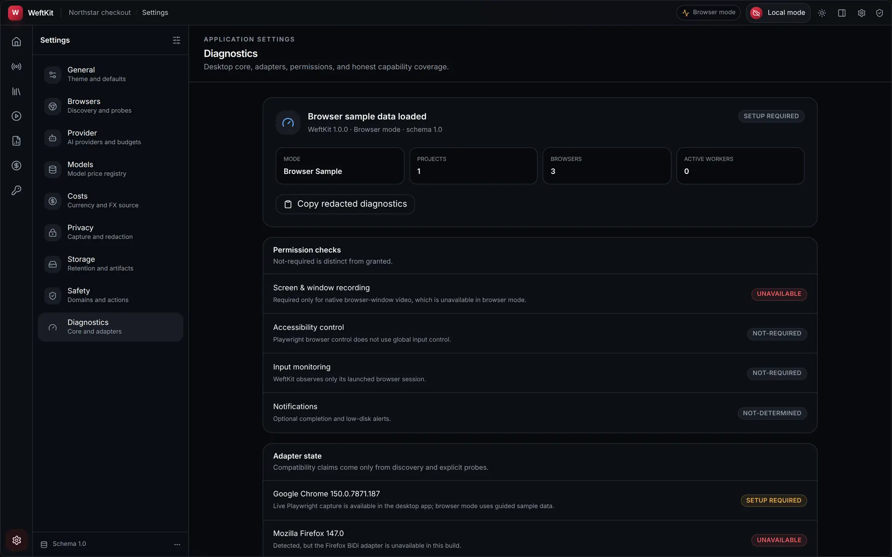Click NOT-DETERMINED badge for Notifications

tap(772, 413)
